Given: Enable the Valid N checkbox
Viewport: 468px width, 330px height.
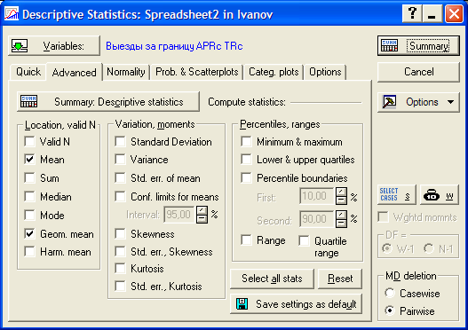Looking at the screenshot, I should pos(30,142).
